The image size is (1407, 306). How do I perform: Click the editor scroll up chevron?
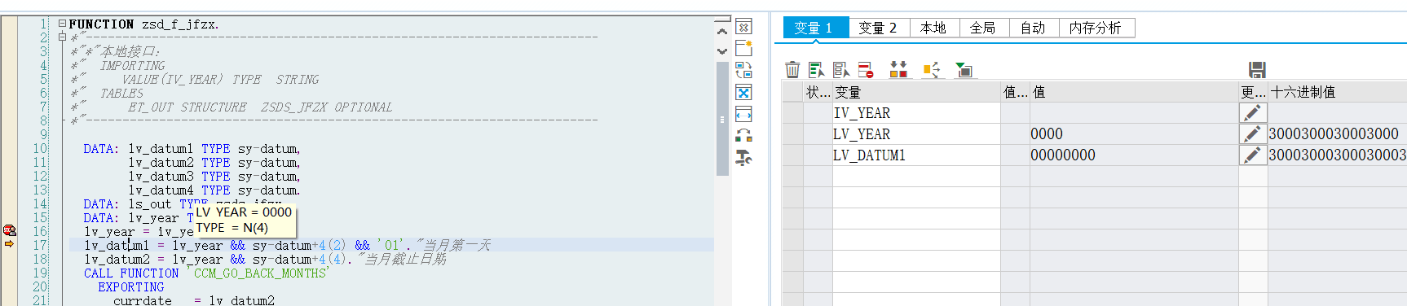click(722, 31)
